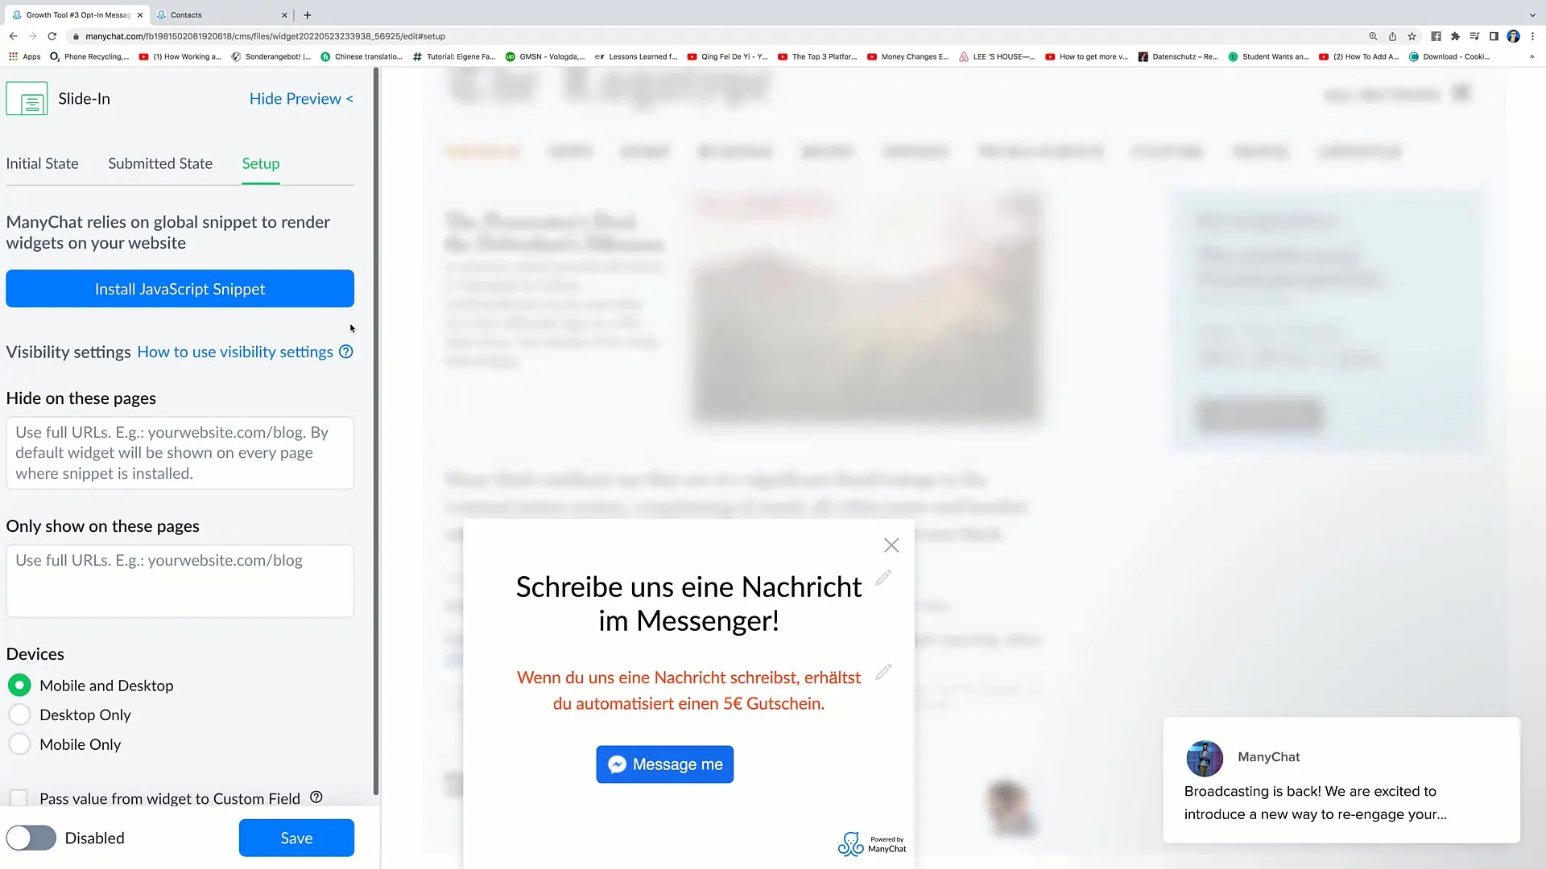Select Mobile Only radio option
1546x869 pixels.
[19, 744]
